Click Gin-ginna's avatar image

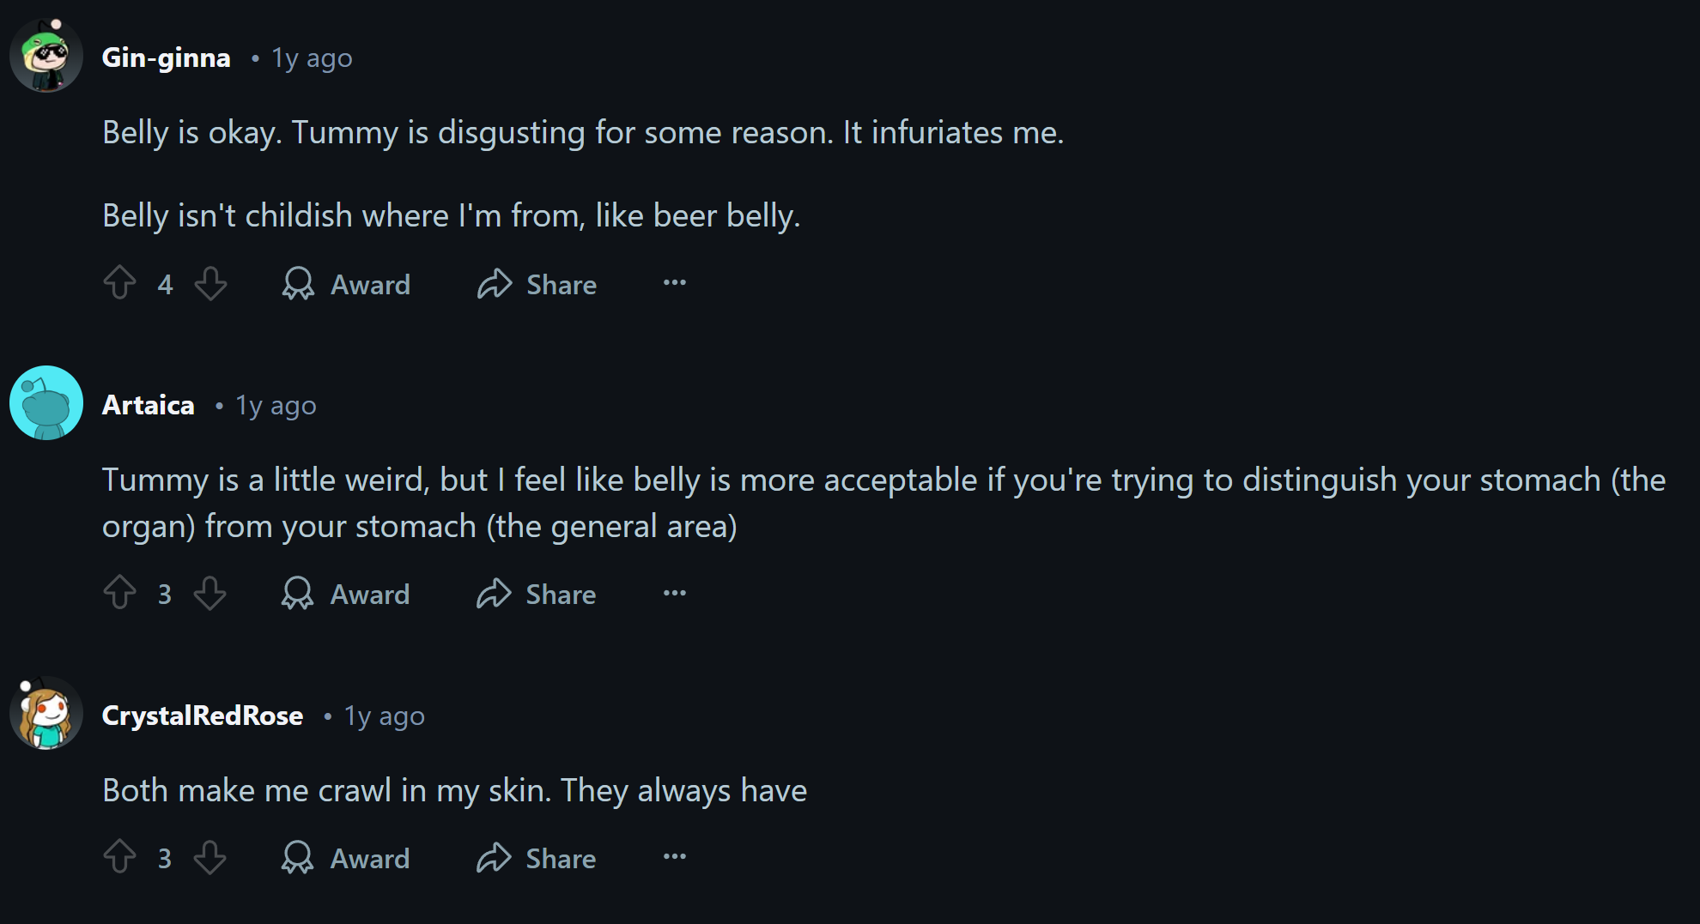[x=46, y=57]
